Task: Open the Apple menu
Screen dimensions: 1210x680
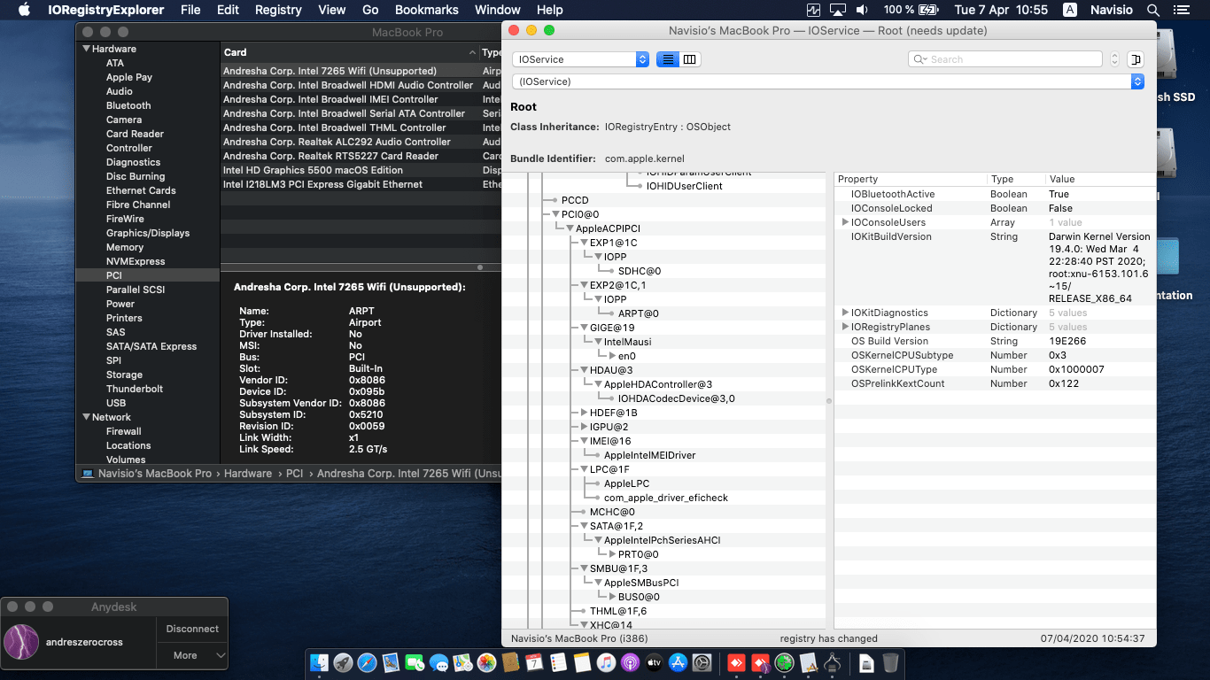Action: (x=24, y=10)
